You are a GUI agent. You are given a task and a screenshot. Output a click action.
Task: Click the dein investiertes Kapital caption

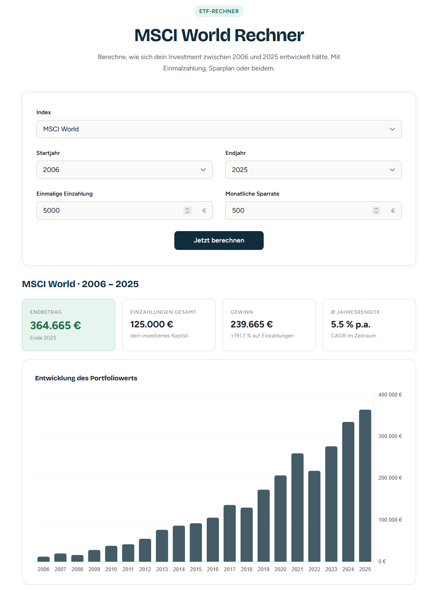[x=159, y=336]
